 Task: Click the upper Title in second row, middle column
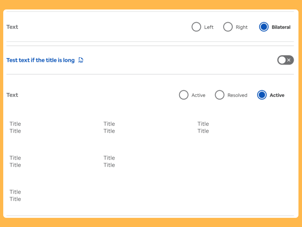[x=109, y=158]
